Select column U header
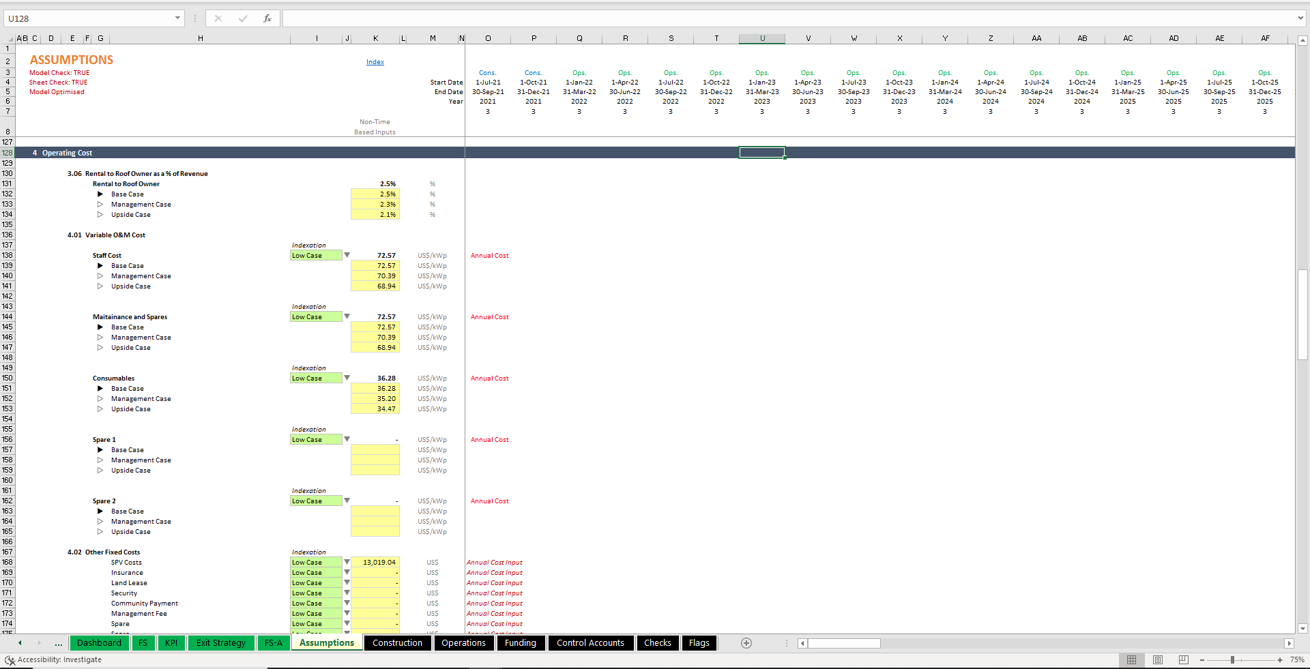The height and width of the screenshot is (669, 1310). pos(762,39)
